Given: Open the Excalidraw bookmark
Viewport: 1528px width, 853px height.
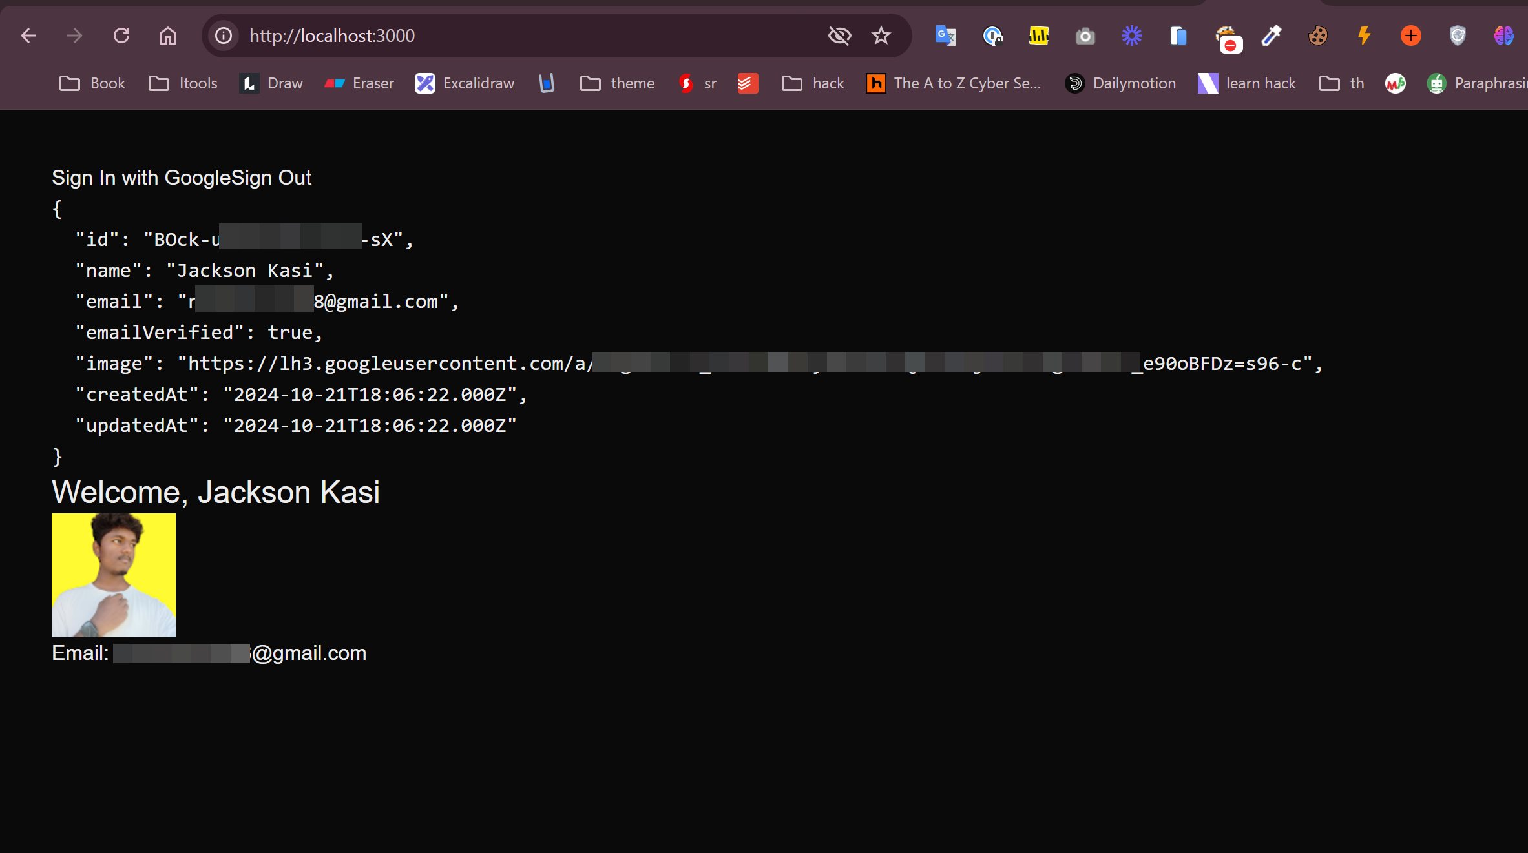Looking at the screenshot, I should click(465, 83).
